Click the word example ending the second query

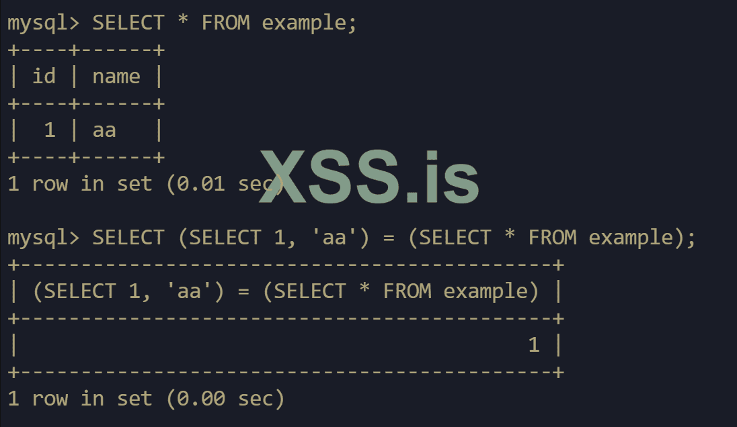(631, 238)
